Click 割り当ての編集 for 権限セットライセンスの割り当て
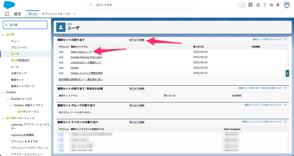294x156 pixels. [137, 122]
